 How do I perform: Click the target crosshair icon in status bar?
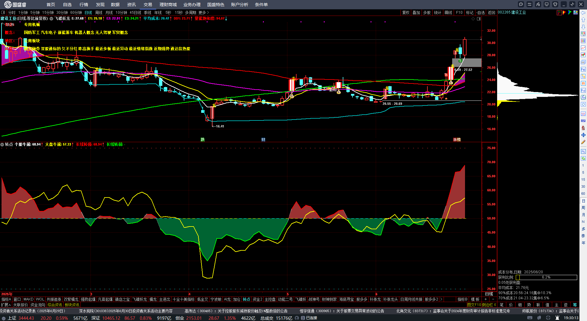pos(548,318)
